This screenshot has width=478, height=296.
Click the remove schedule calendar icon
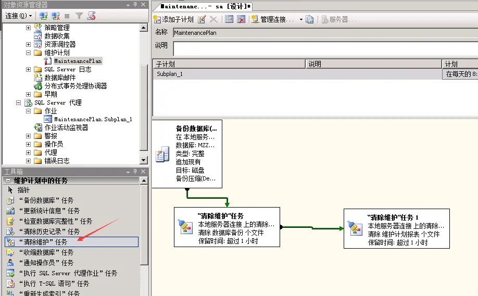241,19
